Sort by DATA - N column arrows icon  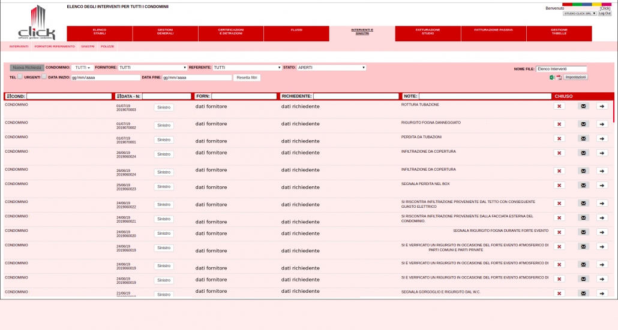[x=119, y=96]
